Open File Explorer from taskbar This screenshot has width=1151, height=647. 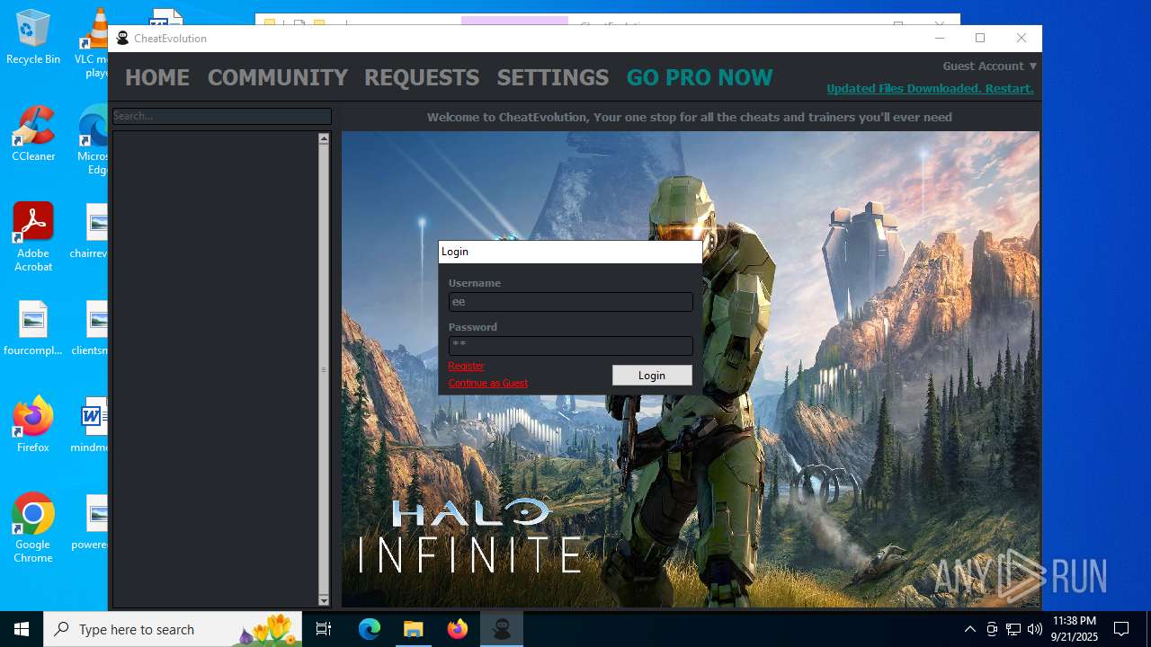414,629
